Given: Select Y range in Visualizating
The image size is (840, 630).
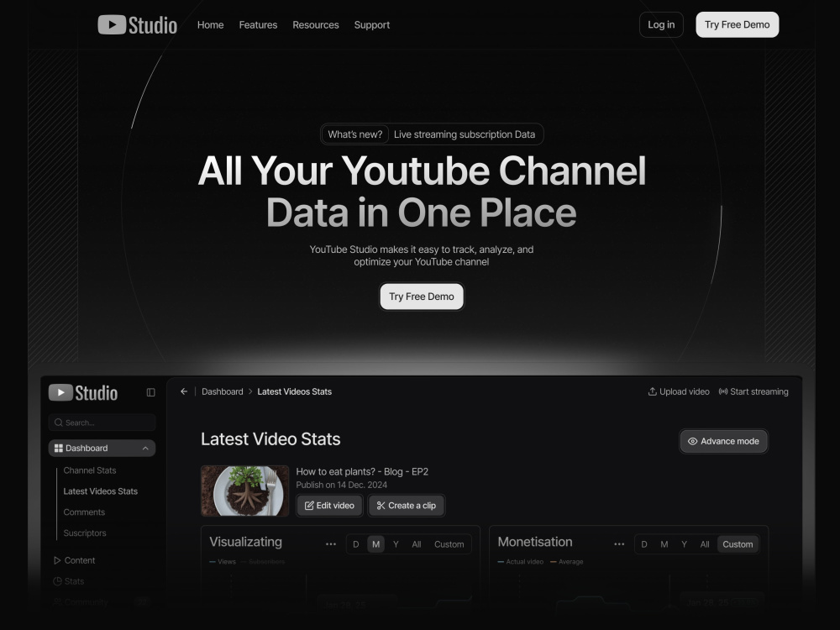Looking at the screenshot, I should [396, 544].
